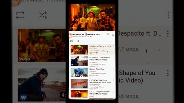Screen dimensions: 184x103
Task: Select the Грибы video thumbnail
Action: coord(79,72)
